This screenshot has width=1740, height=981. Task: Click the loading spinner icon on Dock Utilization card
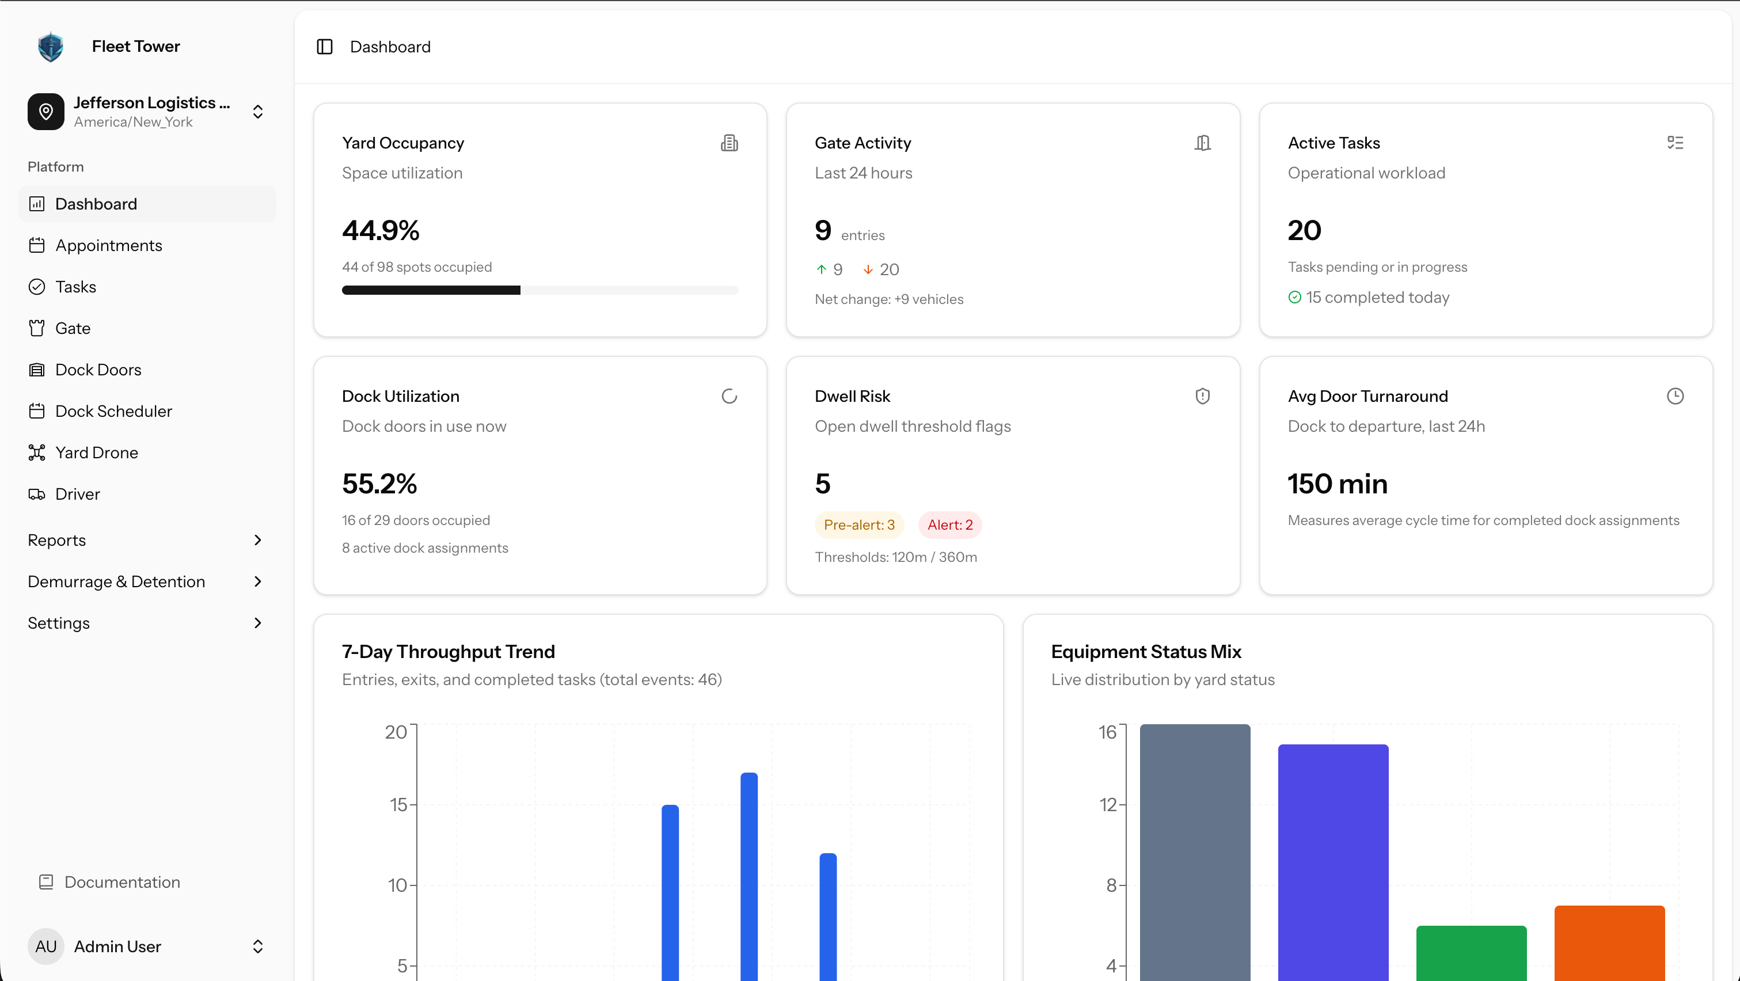point(730,396)
